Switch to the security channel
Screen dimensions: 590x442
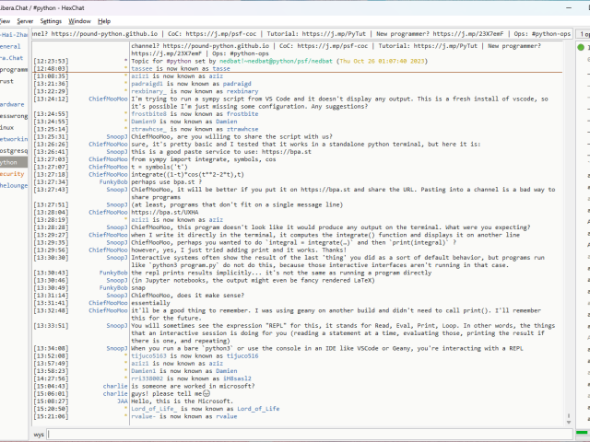[x=12, y=173]
